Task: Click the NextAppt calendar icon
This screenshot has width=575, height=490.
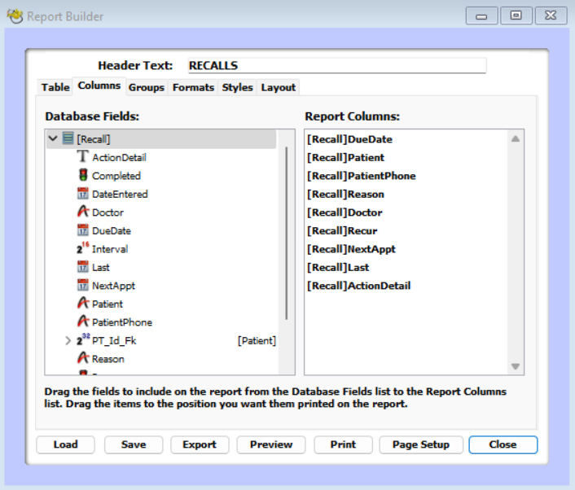Action: (x=83, y=285)
